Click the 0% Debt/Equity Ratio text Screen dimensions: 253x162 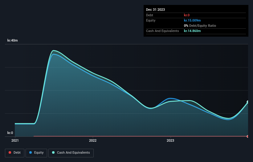click(200, 26)
